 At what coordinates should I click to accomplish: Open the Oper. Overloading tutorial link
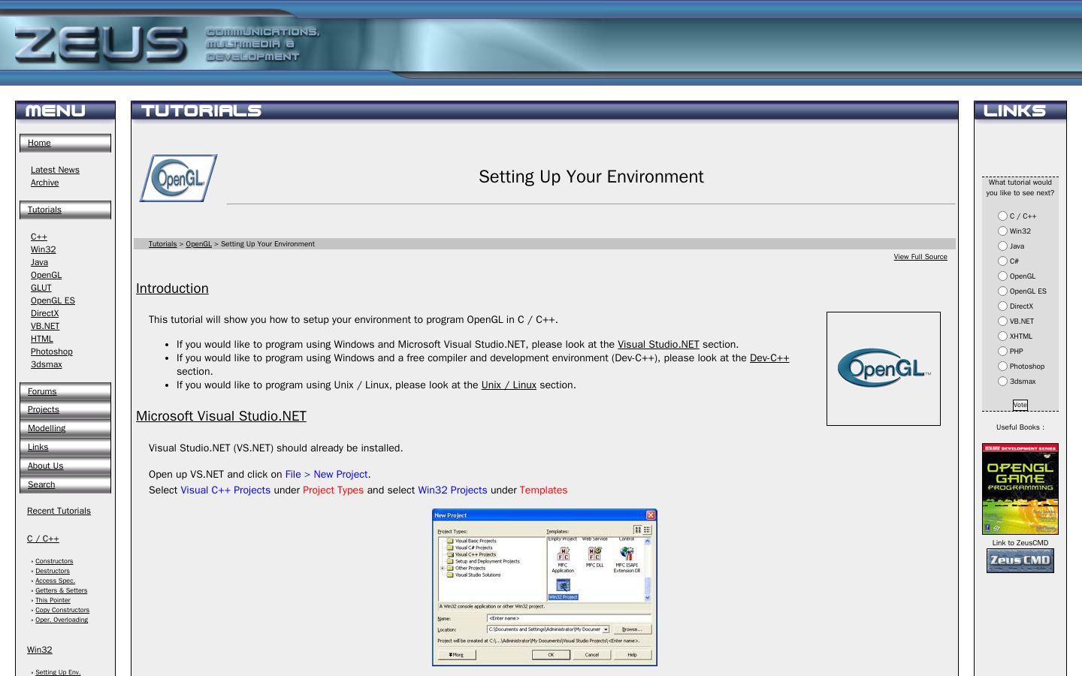pos(62,620)
